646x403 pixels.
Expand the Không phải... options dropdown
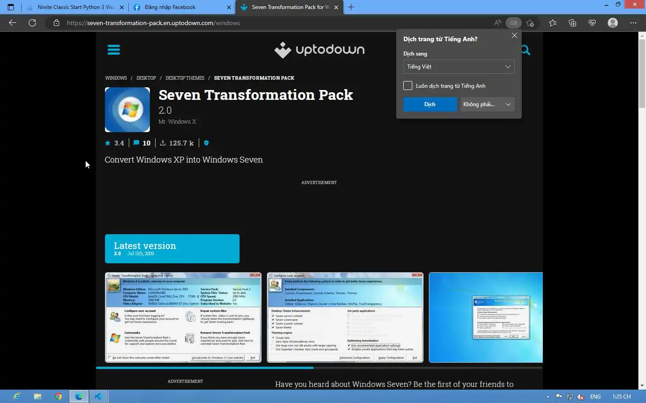[487, 104]
